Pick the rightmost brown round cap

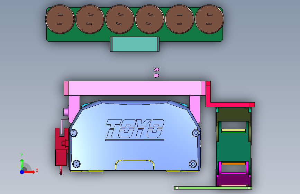coord(209,19)
